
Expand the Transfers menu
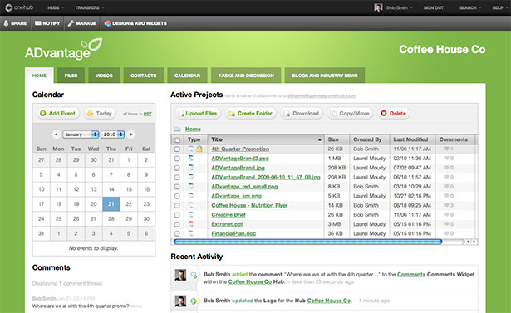tap(89, 7)
